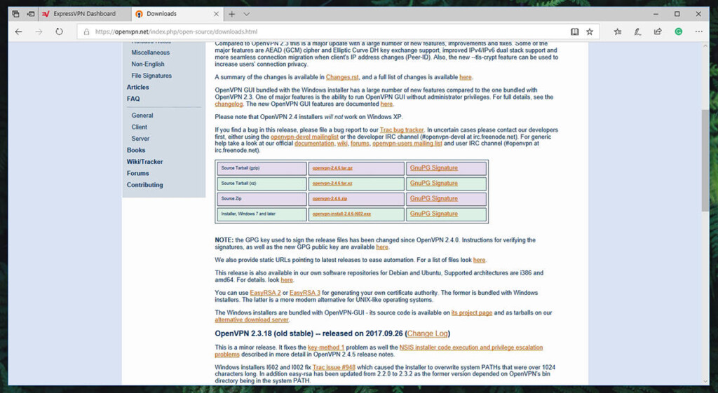Screen dimensions: 718x393
Task: Open the EasyRSA 3 link
Action: pos(305,293)
